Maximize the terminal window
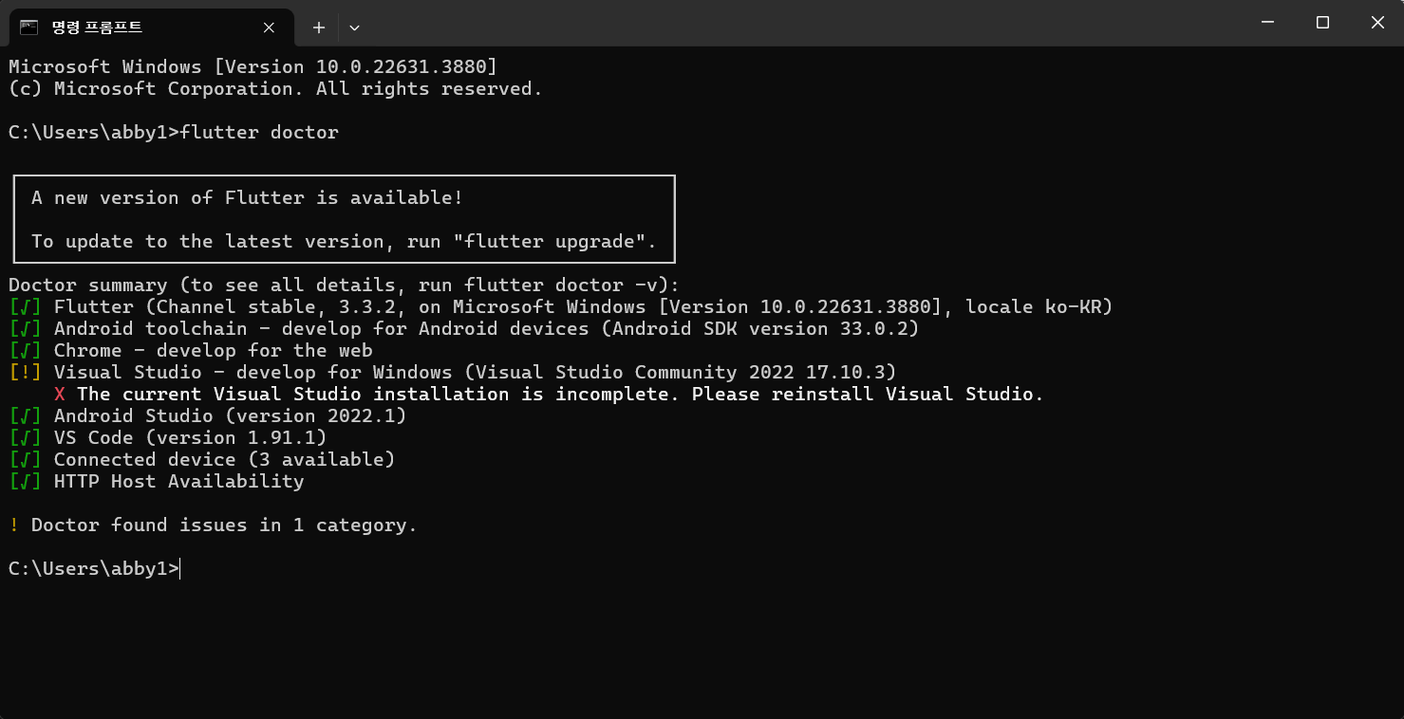The image size is (1404, 719). pos(1322,23)
